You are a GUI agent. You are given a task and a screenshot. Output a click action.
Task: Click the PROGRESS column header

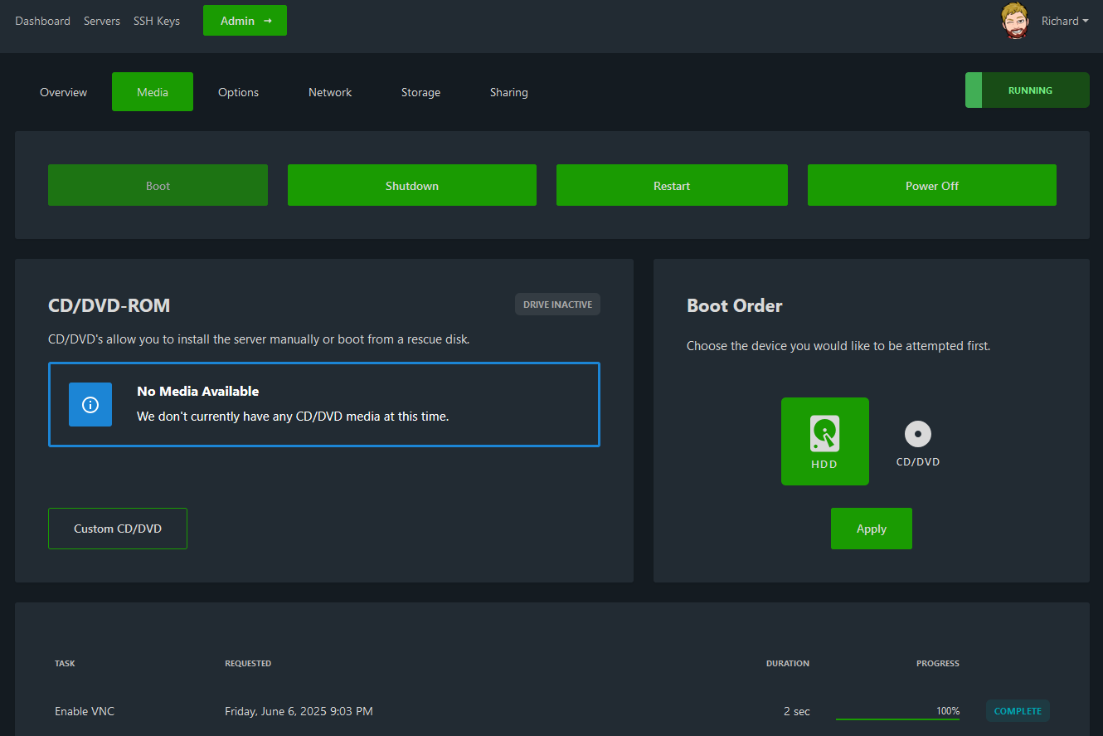pos(938,664)
